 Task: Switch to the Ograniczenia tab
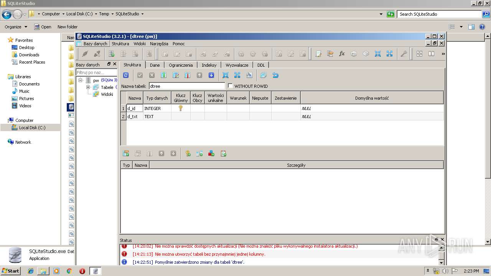(x=181, y=65)
